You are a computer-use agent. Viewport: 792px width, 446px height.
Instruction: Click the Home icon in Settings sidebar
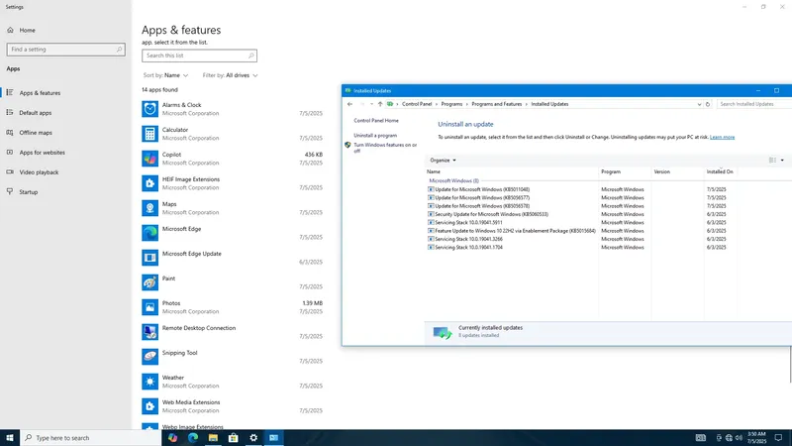10,30
